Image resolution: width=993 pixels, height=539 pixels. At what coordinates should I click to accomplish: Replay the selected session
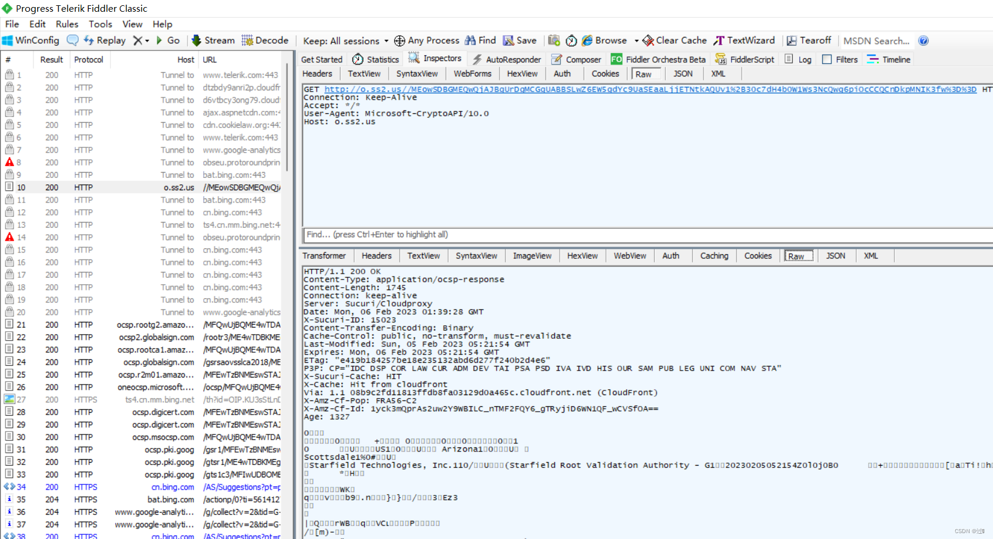point(105,41)
